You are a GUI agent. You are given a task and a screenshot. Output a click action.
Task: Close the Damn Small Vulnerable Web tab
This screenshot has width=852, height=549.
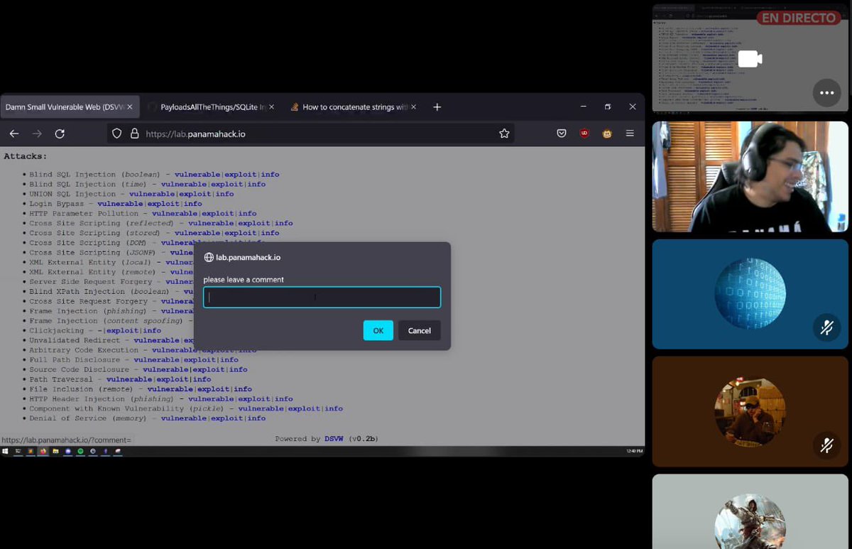tap(130, 107)
